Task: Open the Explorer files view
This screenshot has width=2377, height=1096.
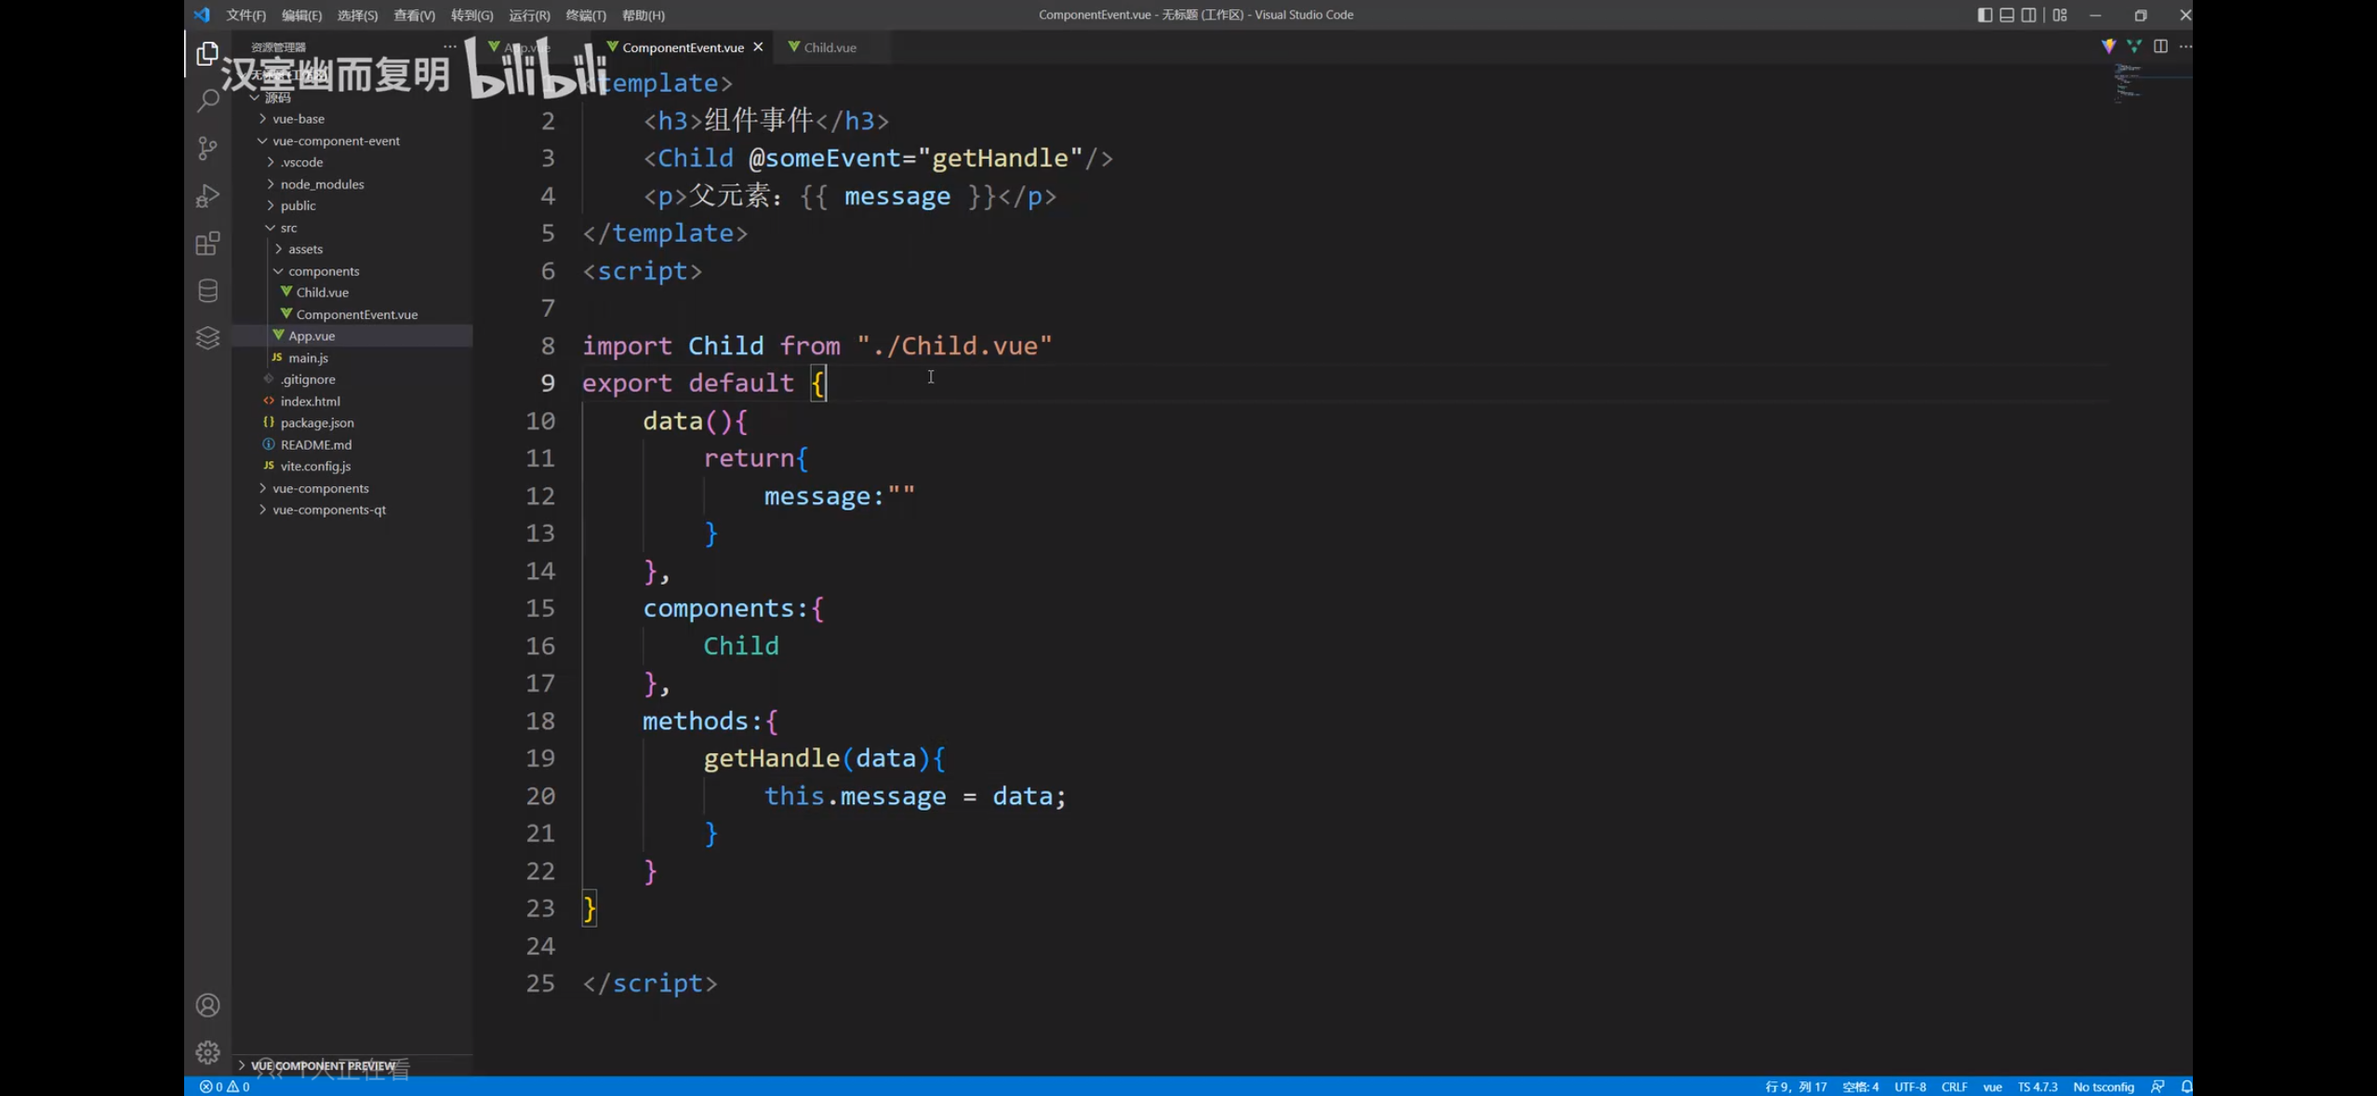Action: tap(207, 54)
